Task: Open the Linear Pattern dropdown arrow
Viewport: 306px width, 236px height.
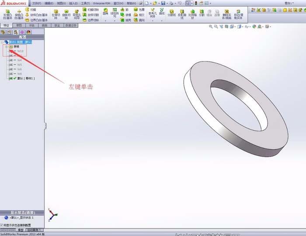Action: pos(115,21)
